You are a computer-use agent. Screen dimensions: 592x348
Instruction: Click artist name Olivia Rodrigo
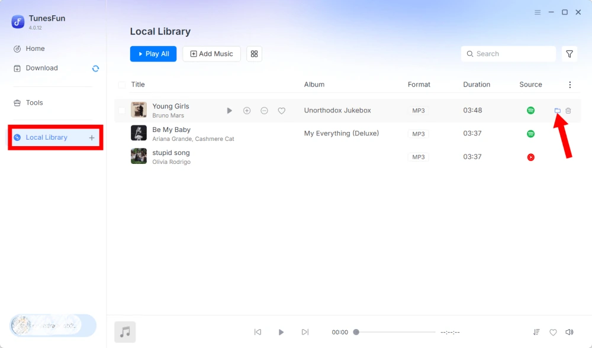172,162
